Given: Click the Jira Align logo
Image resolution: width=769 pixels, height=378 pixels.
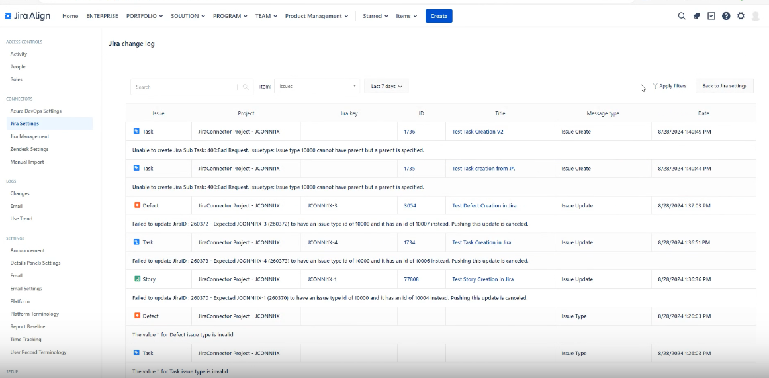Looking at the screenshot, I should point(28,16).
